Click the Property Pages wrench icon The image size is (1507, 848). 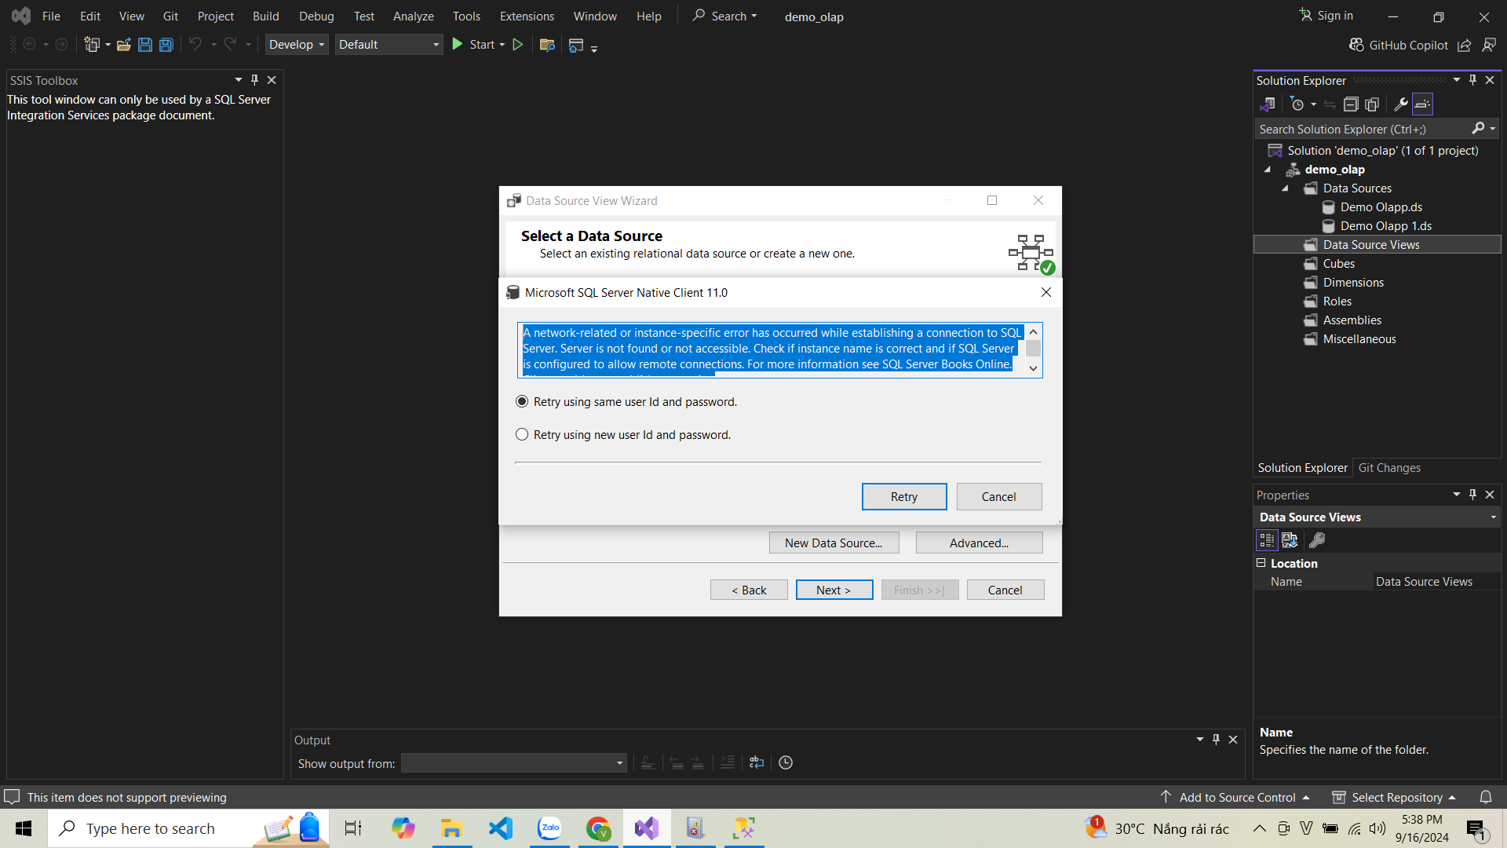(x=1318, y=540)
